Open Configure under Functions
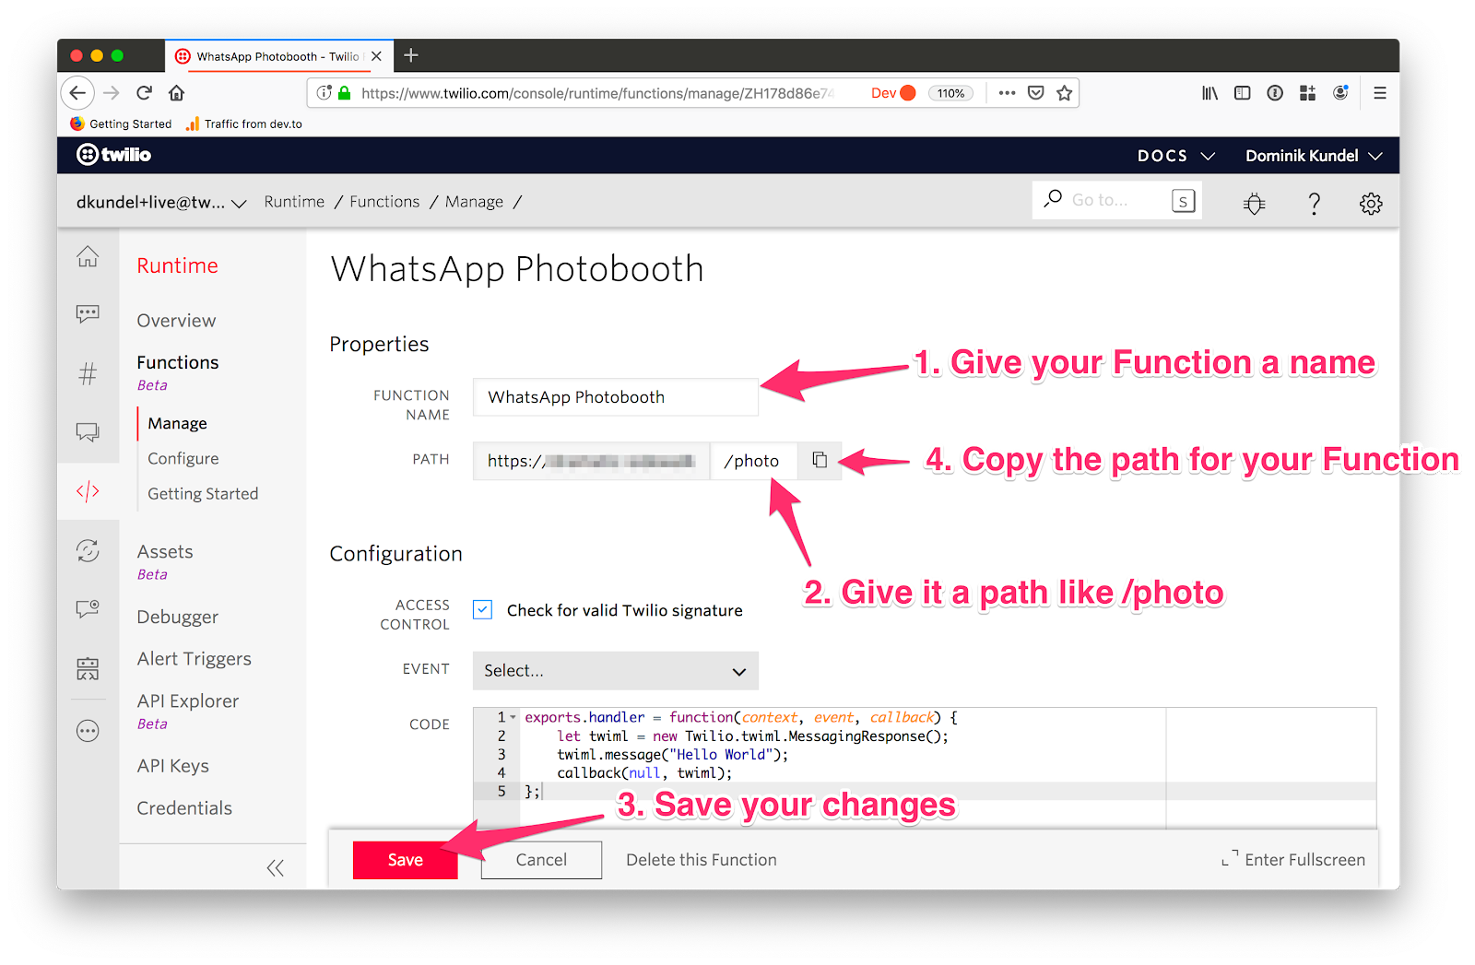This screenshot has width=1475, height=965. click(x=183, y=458)
